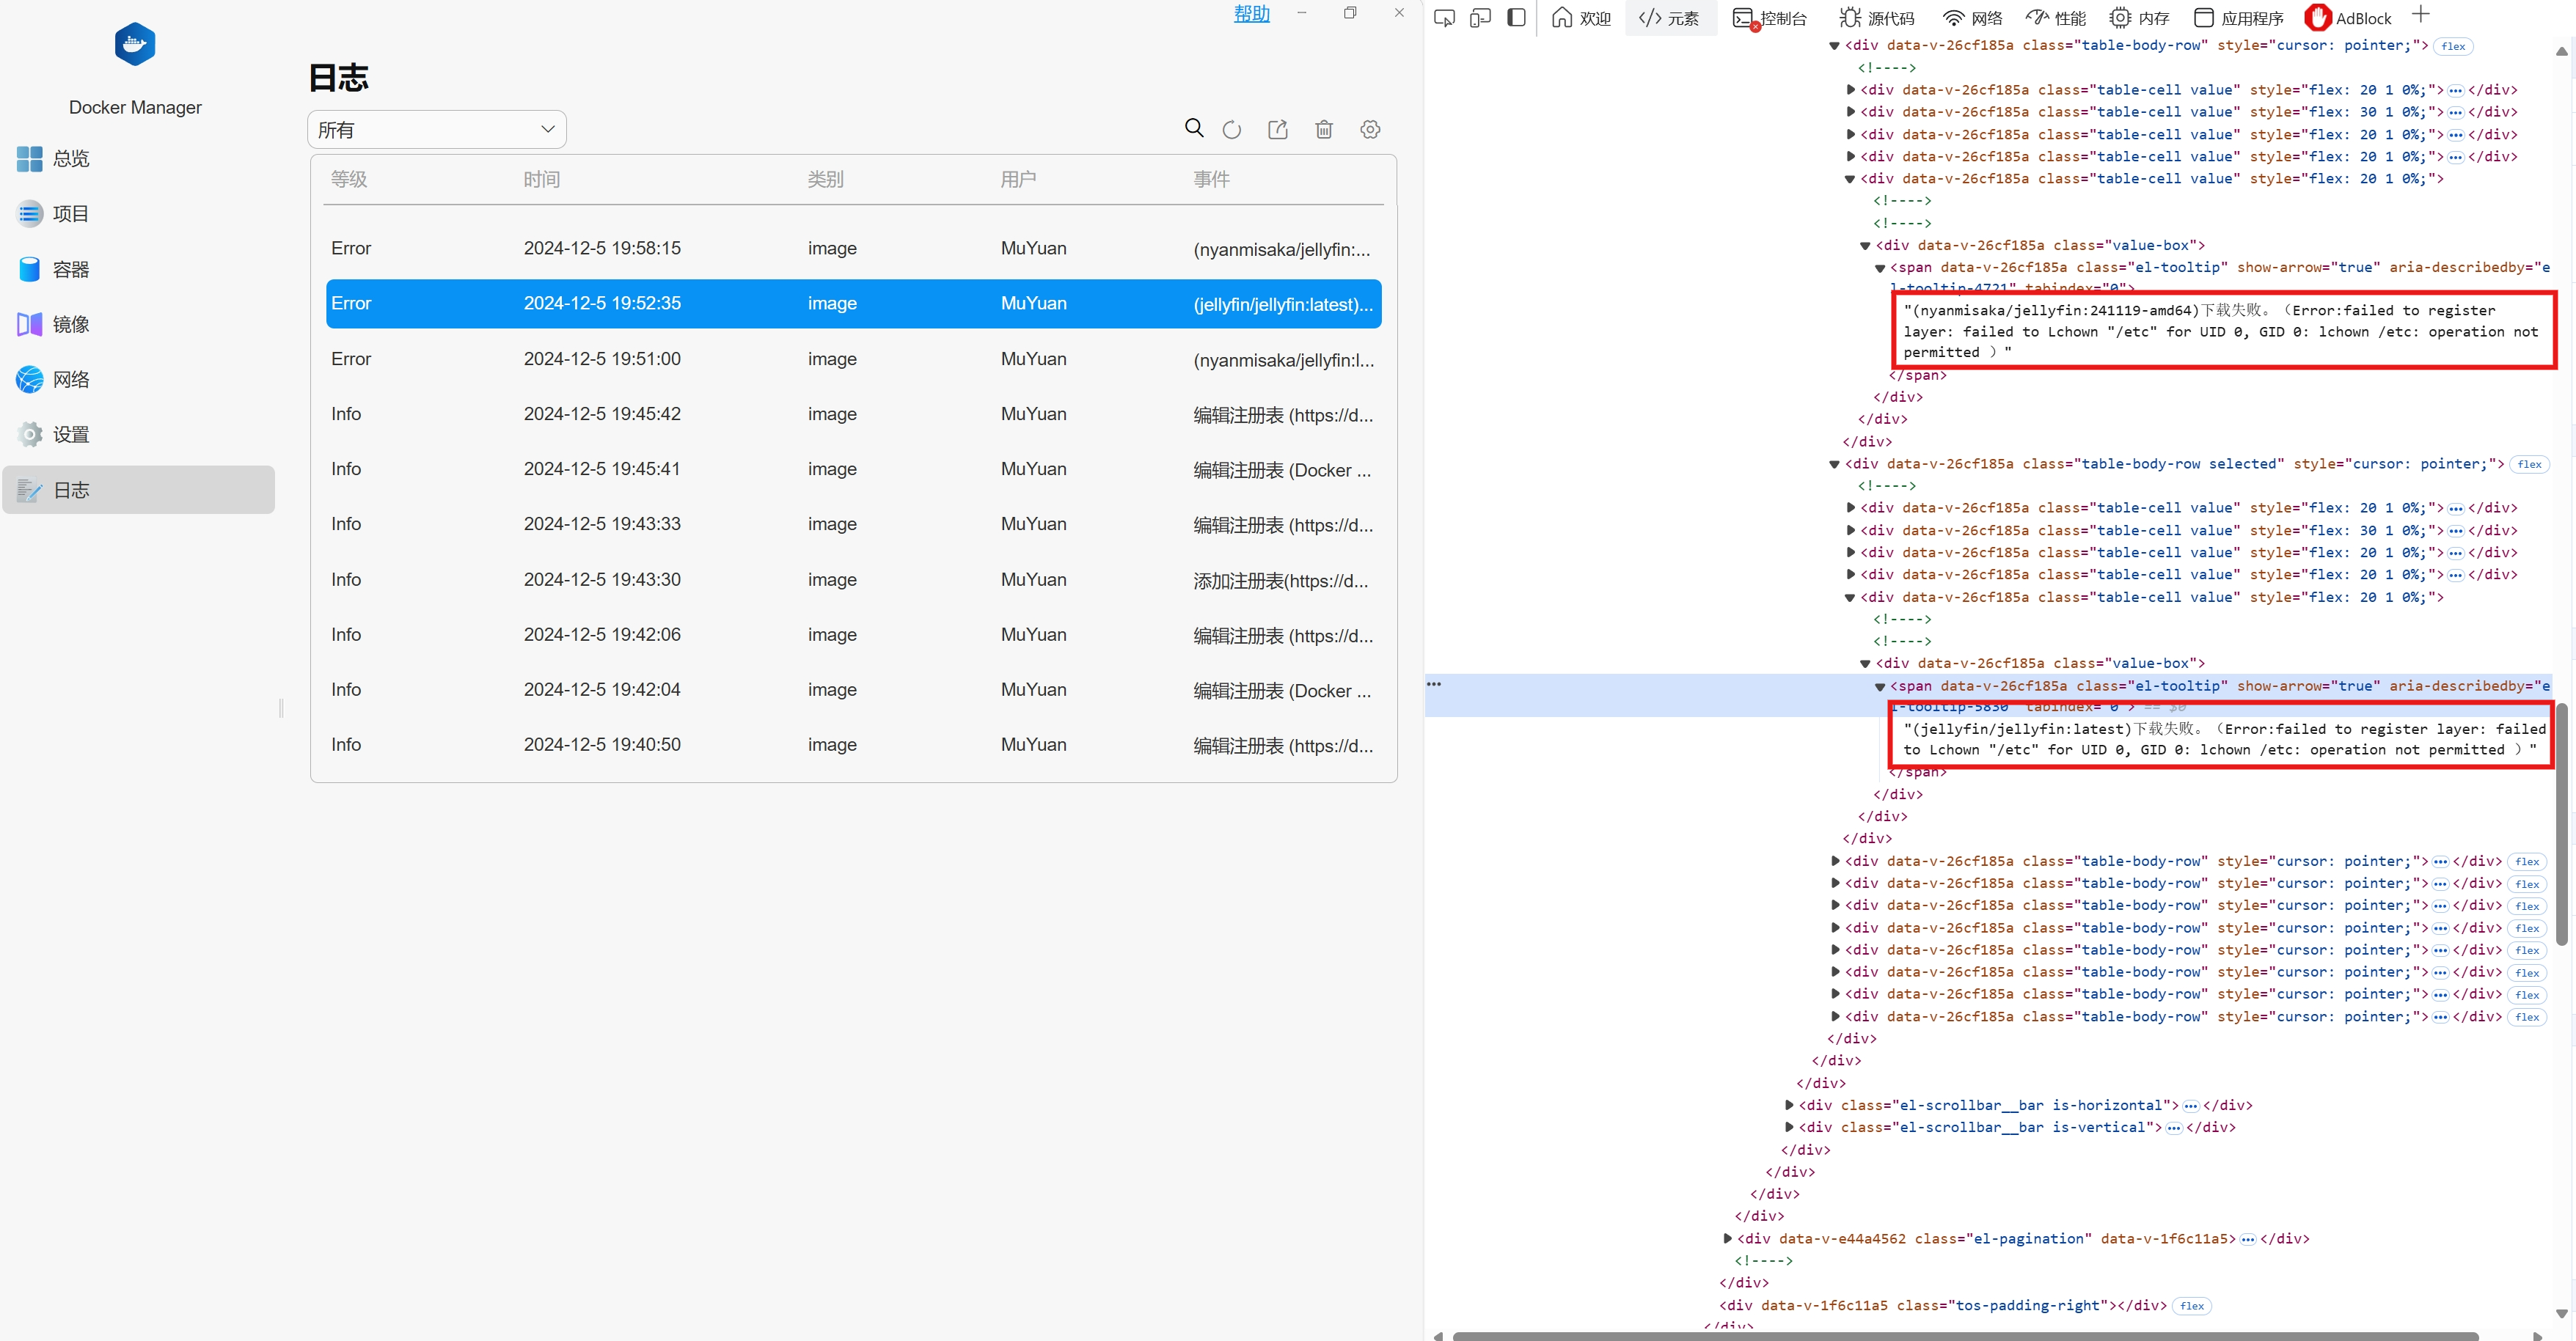2576x1341 pixels.
Task: Expand the el-pagination div node
Action: click(x=1727, y=1239)
